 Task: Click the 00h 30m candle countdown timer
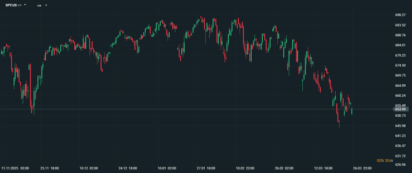click(385, 161)
